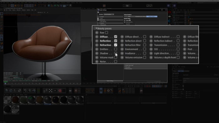Enable the Refraction filter checkbox

(x=145, y=45)
